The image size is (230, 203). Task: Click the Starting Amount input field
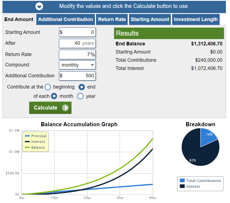[x=77, y=32]
